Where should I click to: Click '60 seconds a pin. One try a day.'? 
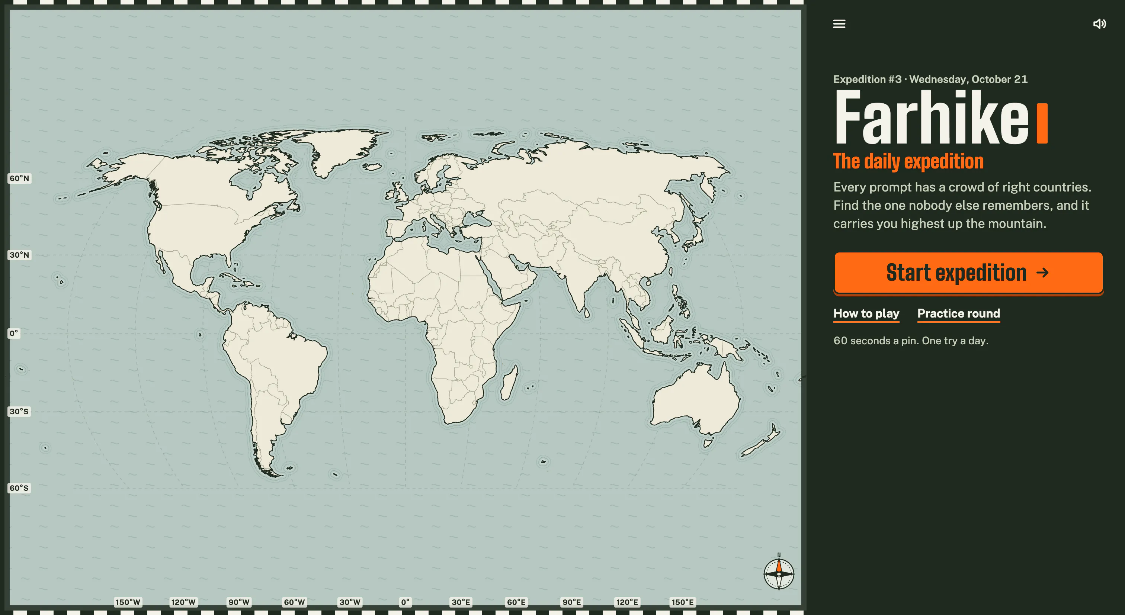[x=911, y=341]
